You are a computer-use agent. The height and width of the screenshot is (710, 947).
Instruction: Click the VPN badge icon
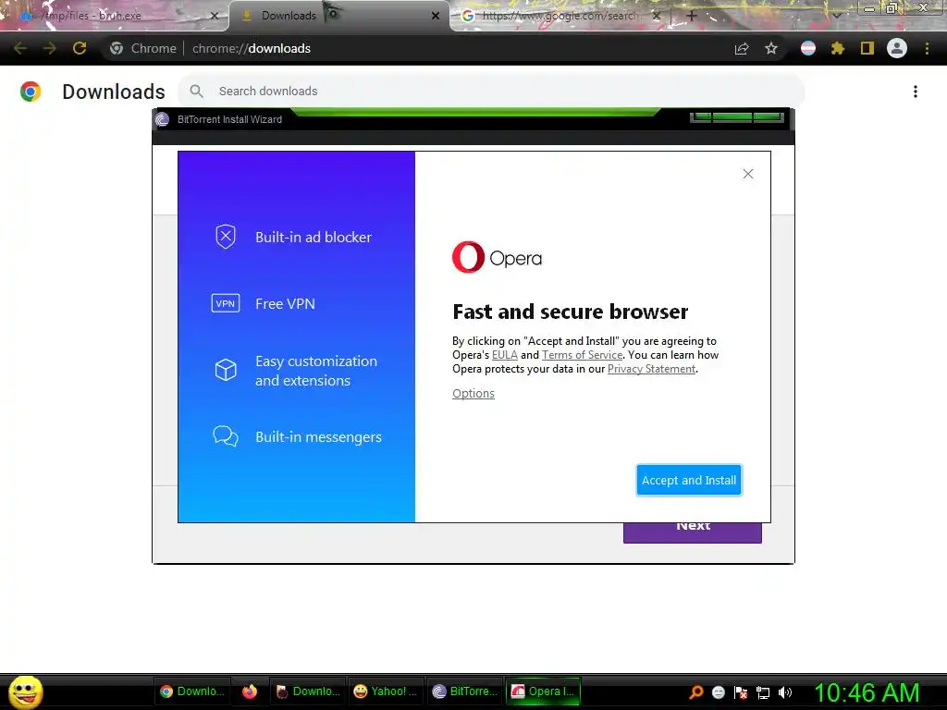[x=226, y=303]
